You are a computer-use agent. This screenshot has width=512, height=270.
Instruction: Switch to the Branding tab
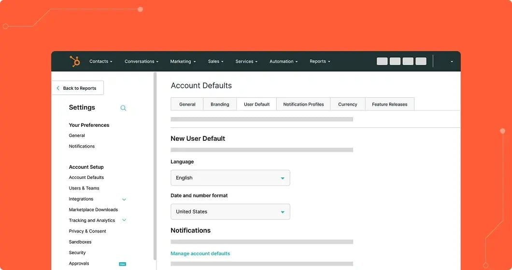point(220,104)
